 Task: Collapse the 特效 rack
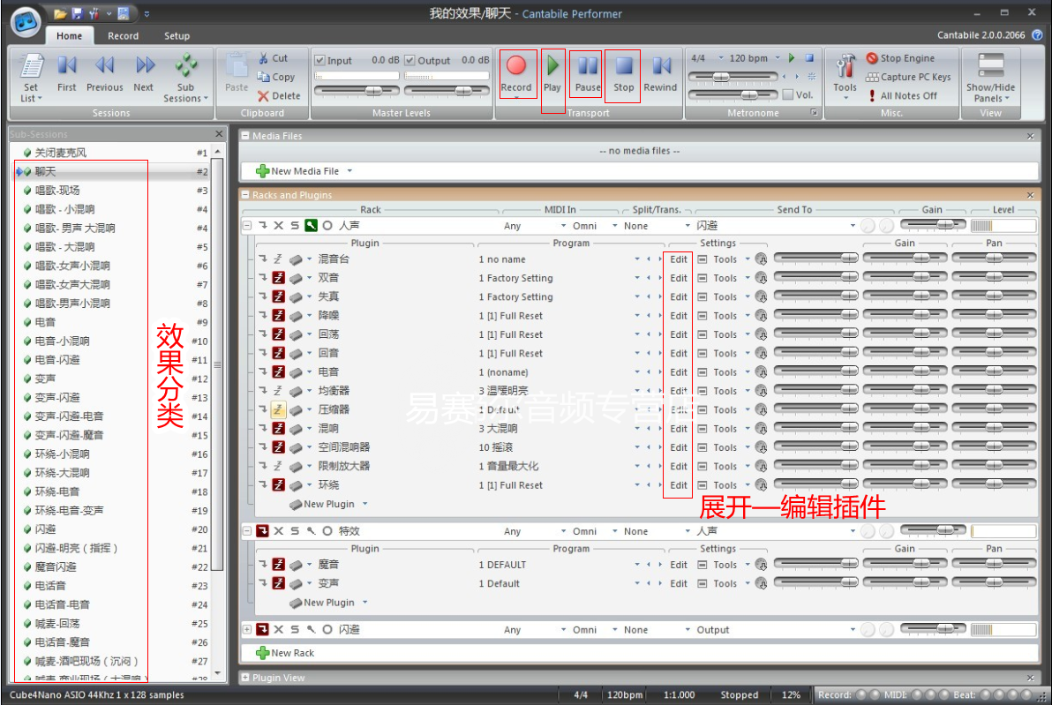(247, 531)
